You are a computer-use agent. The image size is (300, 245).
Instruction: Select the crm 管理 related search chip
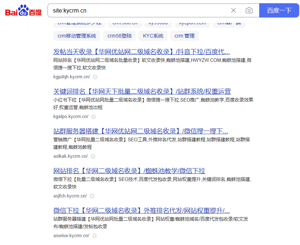[x=184, y=36]
